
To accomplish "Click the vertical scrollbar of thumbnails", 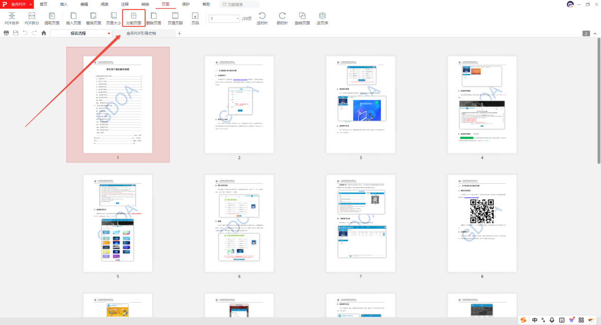I will click(599, 100).
